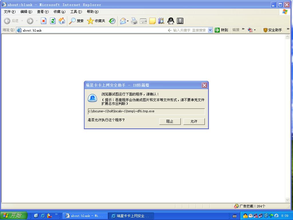This screenshot has width=293, height=220.
Task: Click the 广告拦截：264个 status text
Action: [252, 206]
